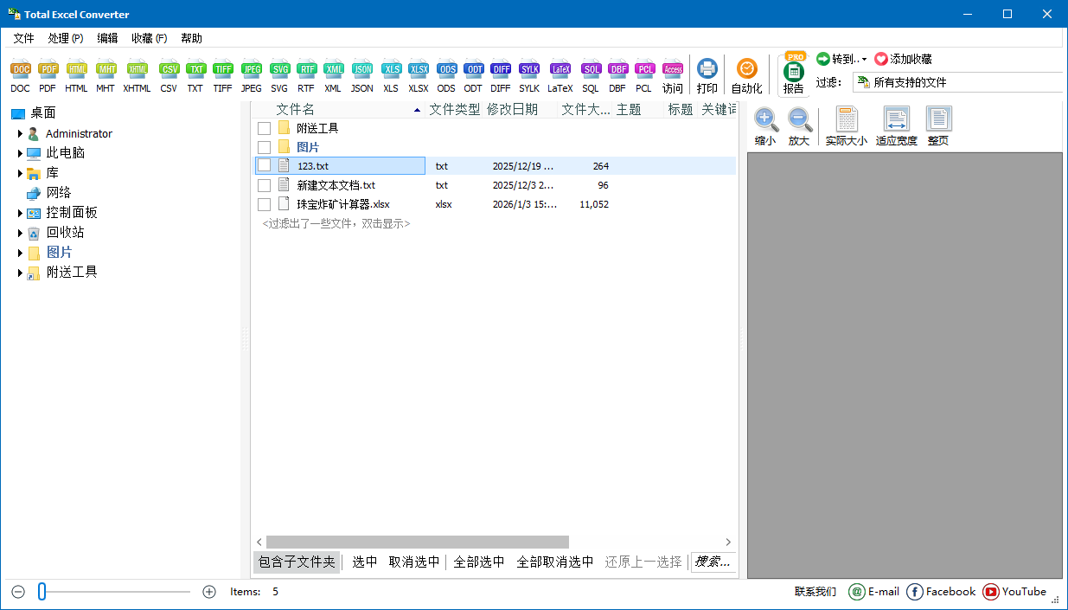
Task: Tick the checkbox for 珠宝炉矿计算器.xlsx
Action: point(264,203)
